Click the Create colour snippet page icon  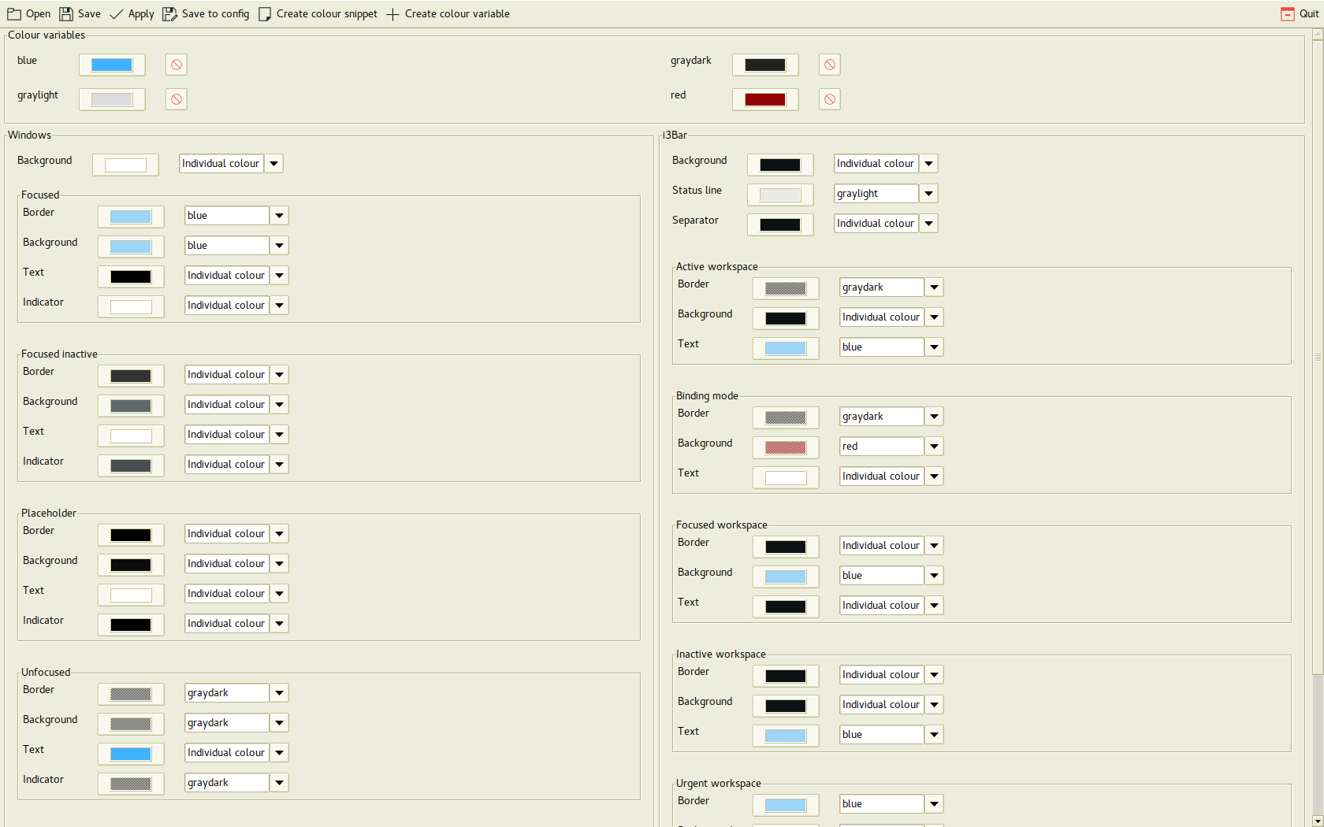265,14
